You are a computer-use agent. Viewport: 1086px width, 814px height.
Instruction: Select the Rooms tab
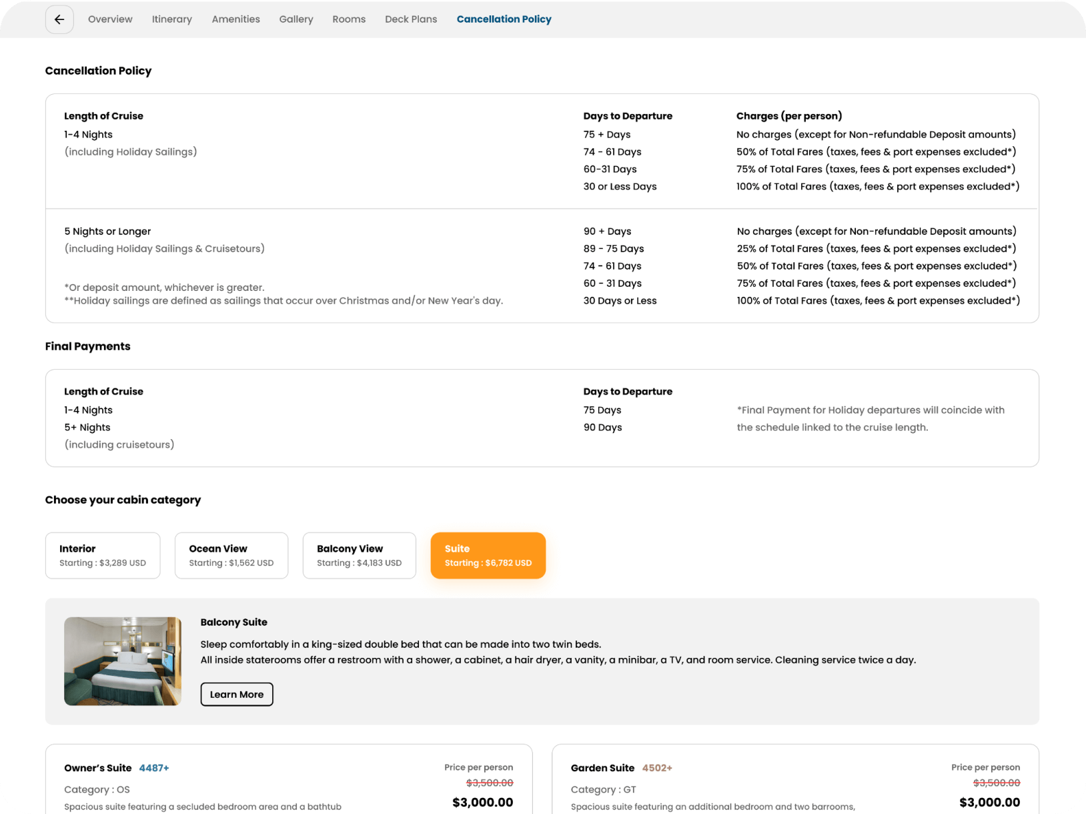point(349,19)
